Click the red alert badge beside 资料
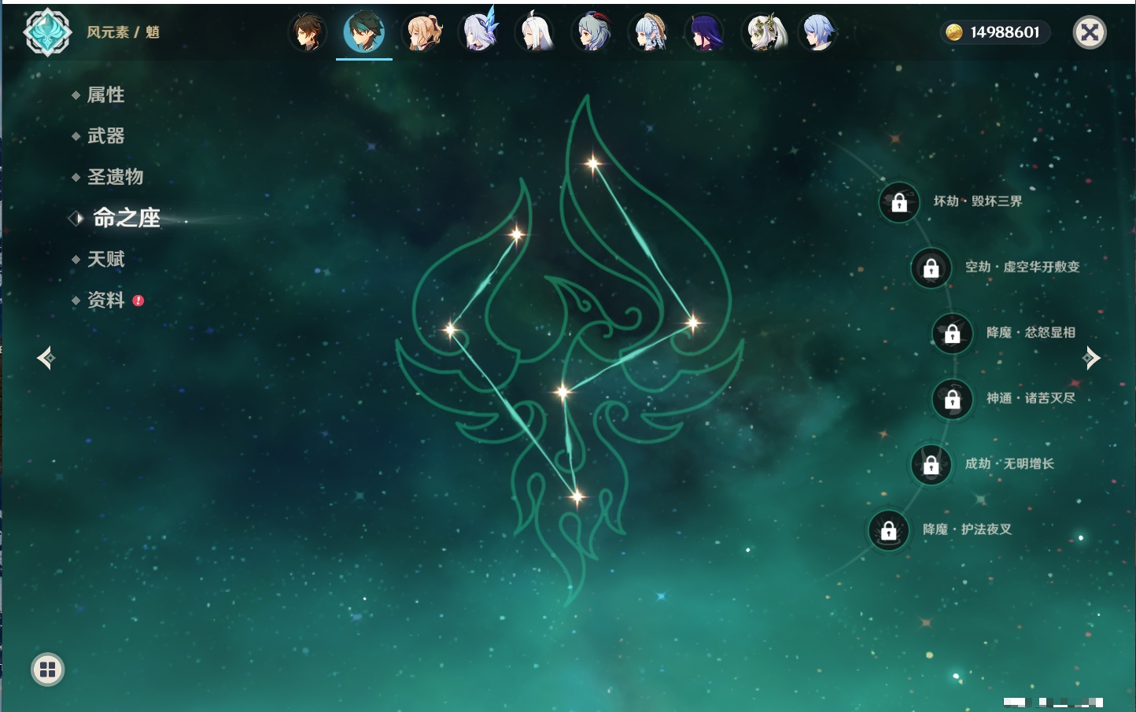 click(138, 301)
